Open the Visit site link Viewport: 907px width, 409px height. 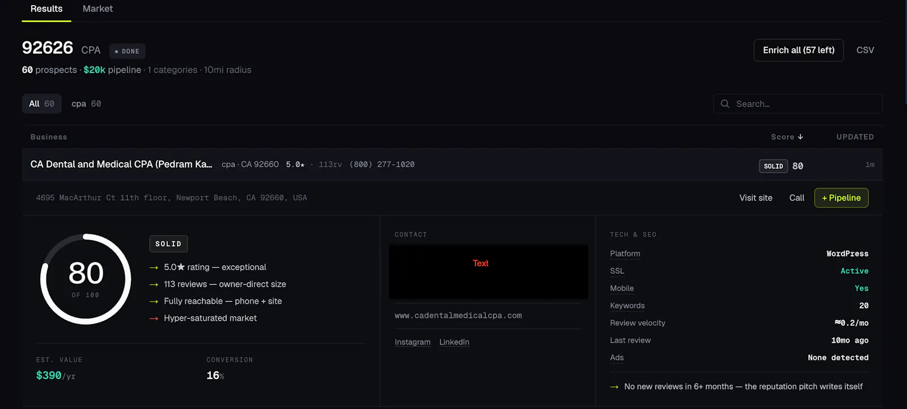point(756,198)
